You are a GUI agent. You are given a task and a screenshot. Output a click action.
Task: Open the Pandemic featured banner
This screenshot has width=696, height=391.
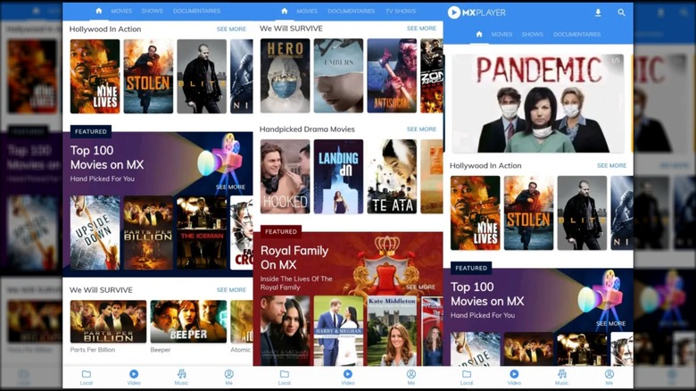click(537, 104)
